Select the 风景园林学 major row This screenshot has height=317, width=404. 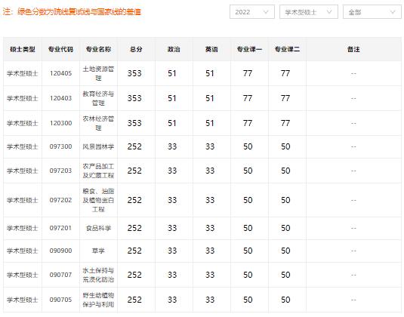(202, 146)
